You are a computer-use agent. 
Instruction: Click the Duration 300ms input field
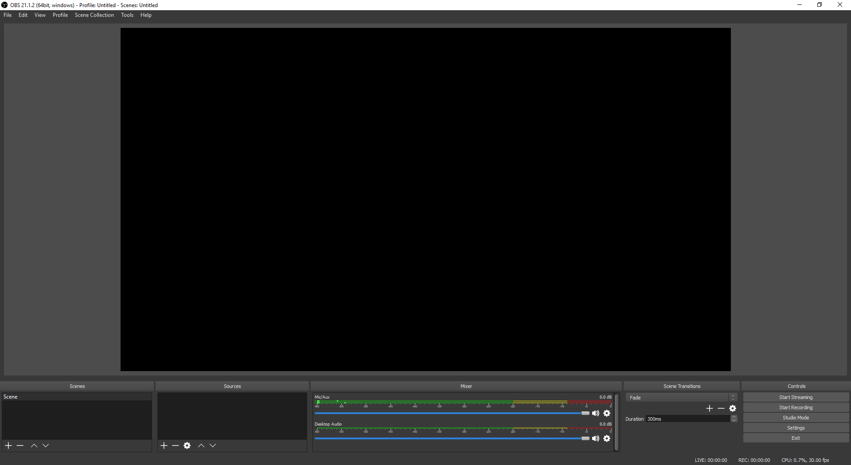(x=688, y=419)
